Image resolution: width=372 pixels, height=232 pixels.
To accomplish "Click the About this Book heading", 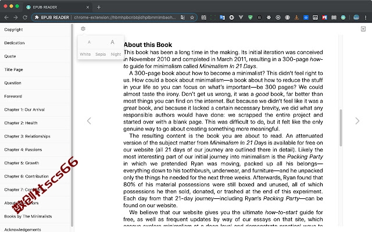I will click(x=148, y=45).
